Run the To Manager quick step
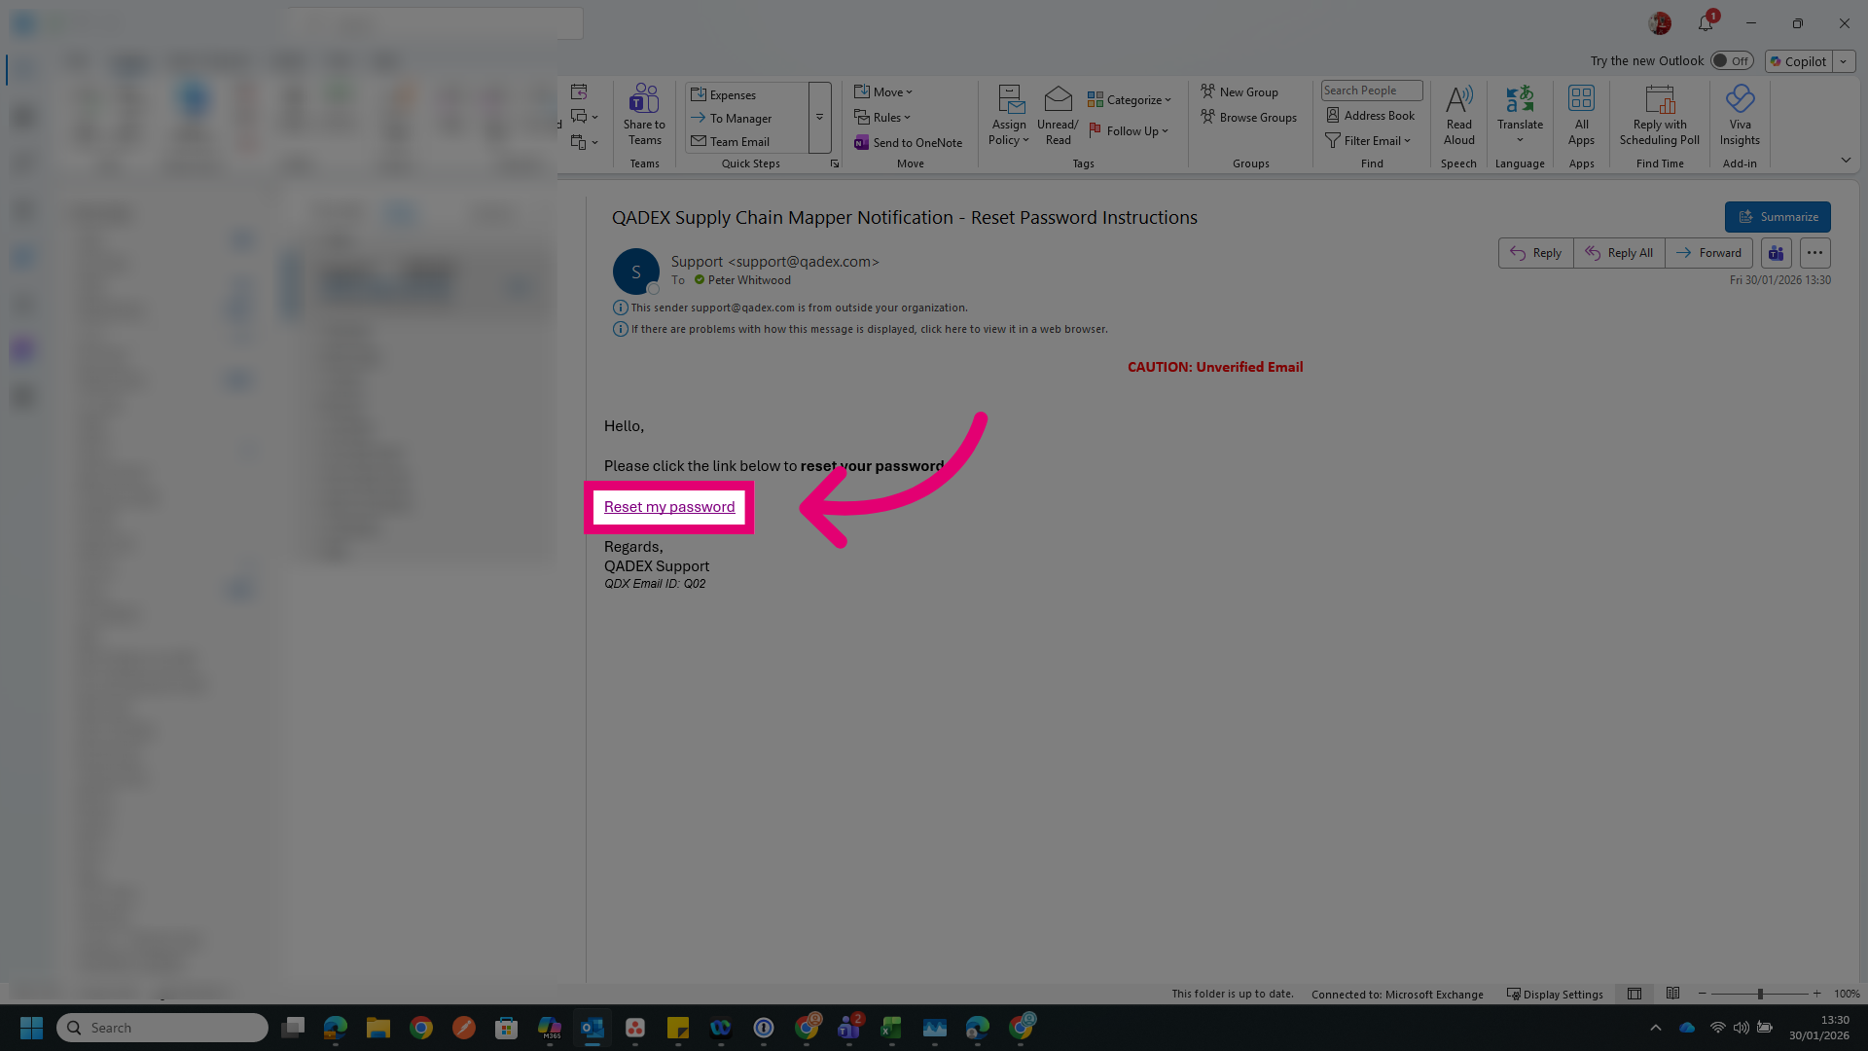 [732, 118]
